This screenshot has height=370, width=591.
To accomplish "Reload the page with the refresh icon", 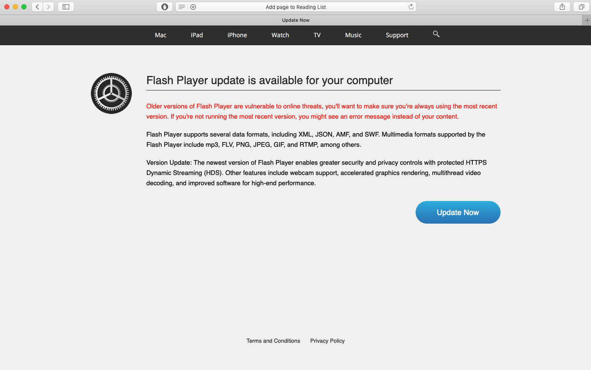I will pyautogui.click(x=411, y=7).
